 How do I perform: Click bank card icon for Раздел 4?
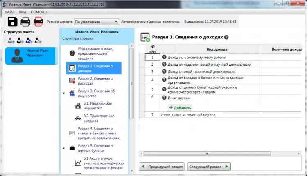[x=72, y=133]
